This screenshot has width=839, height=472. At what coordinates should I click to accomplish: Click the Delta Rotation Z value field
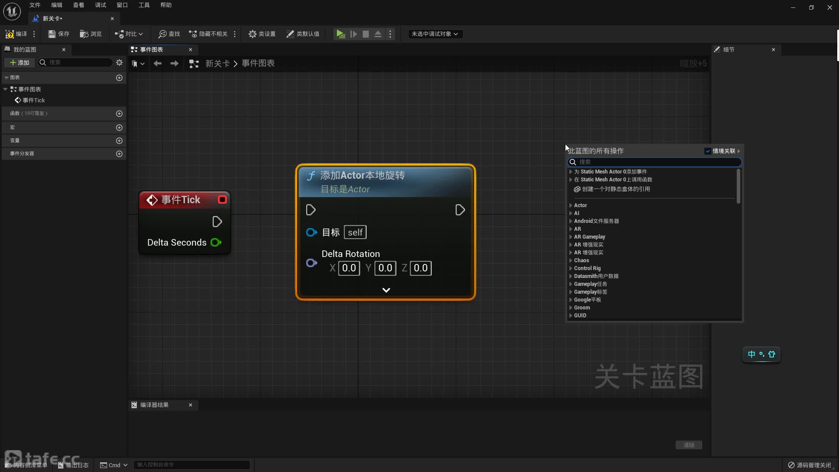pos(421,268)
